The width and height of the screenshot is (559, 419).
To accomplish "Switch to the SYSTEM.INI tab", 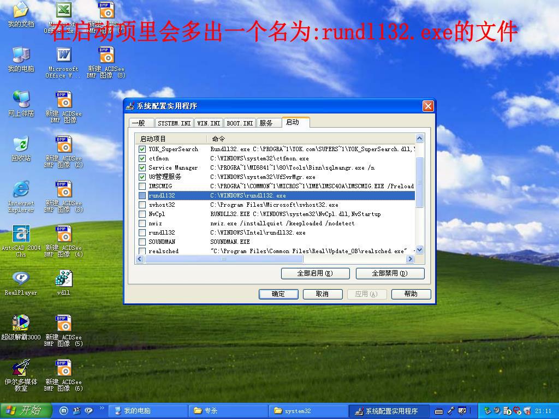I will [x=174, y=123].
